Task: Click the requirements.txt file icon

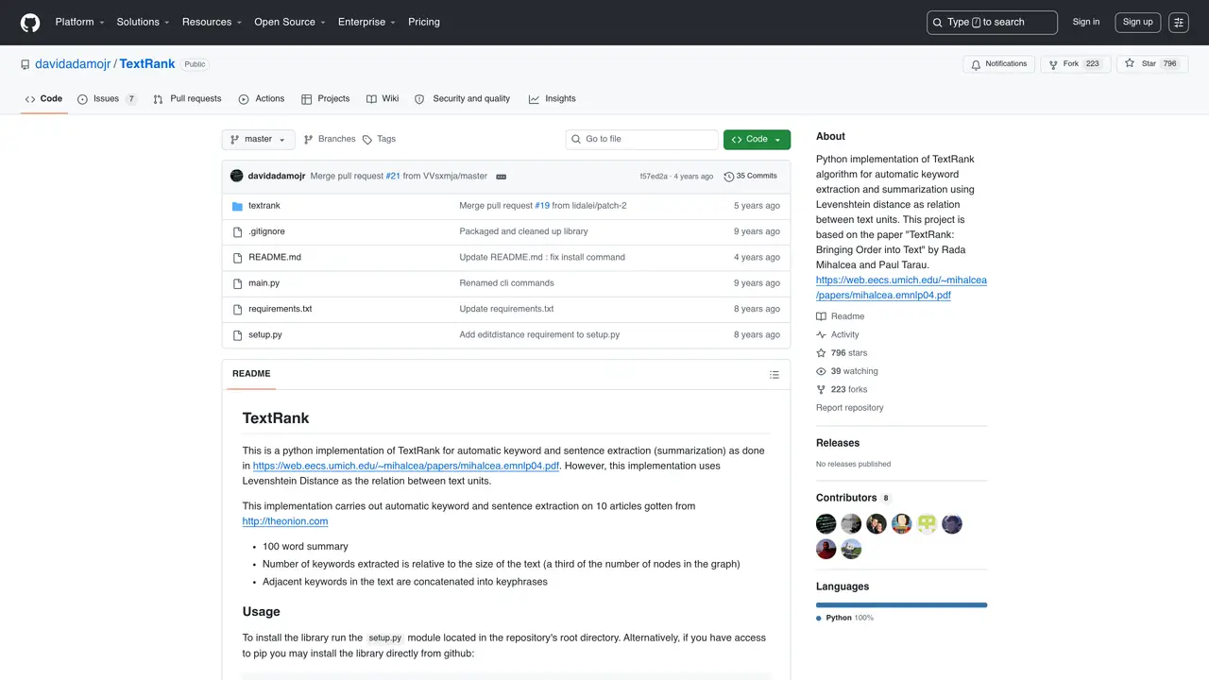Action: [x=237, y=309]
